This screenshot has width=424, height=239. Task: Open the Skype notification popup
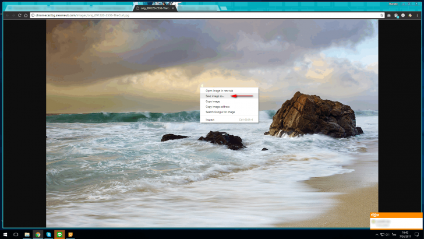tap(396, 220)
